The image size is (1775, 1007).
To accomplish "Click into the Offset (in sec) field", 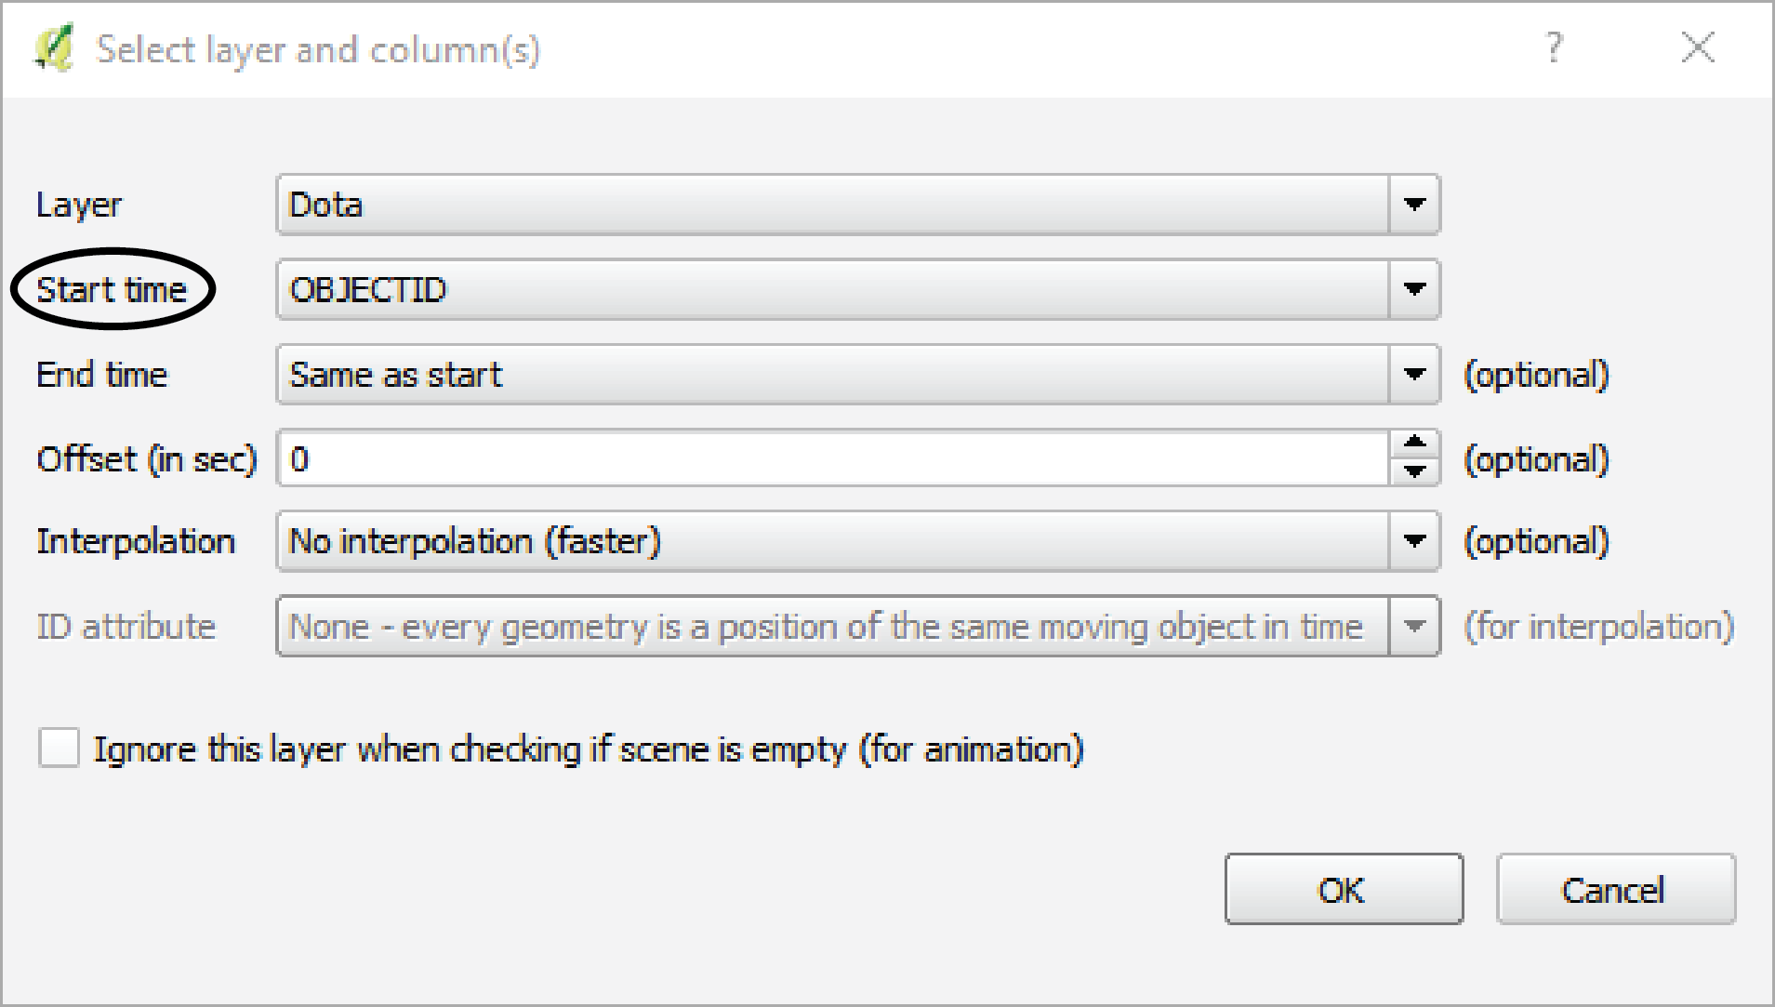I will click(833, 458).
